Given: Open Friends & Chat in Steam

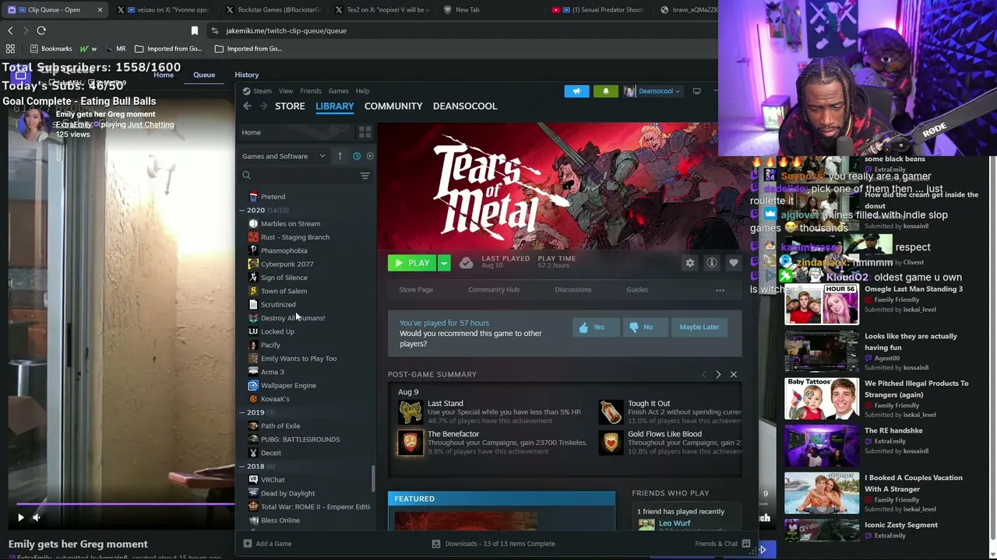Looking at the screenshot, I should point(722,544).
